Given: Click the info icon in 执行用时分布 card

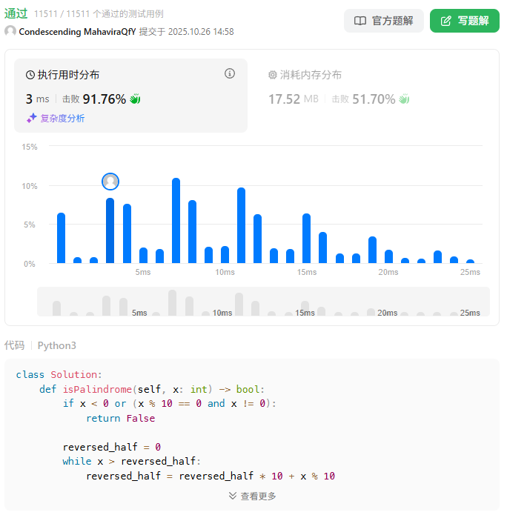Looking at the screenshot, I should [230, 73].
